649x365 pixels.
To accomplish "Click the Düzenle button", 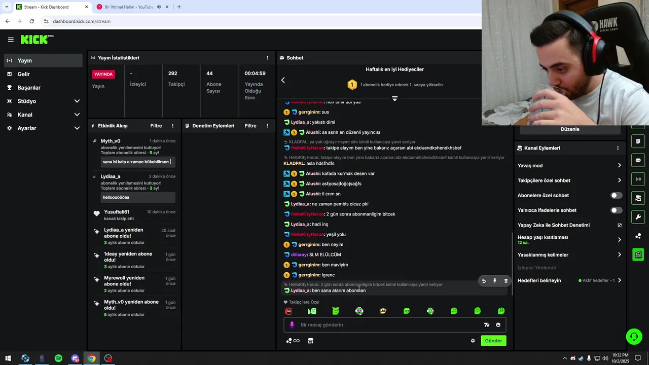I will 570,129.
